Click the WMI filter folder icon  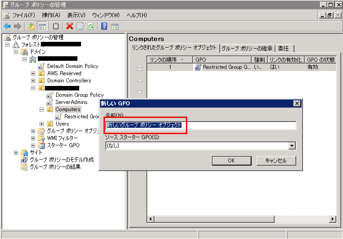41,138
